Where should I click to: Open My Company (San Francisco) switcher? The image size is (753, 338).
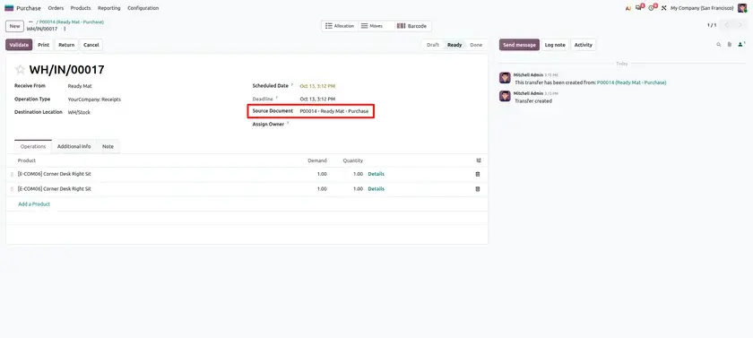click(x=702, y=8)
